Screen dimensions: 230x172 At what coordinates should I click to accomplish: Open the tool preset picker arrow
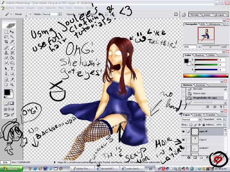pyautogui.click(x=11, y=14)
